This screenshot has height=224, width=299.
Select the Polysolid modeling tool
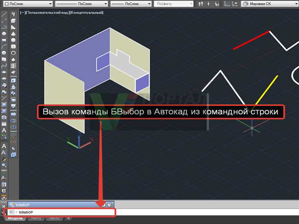point(13,14)
